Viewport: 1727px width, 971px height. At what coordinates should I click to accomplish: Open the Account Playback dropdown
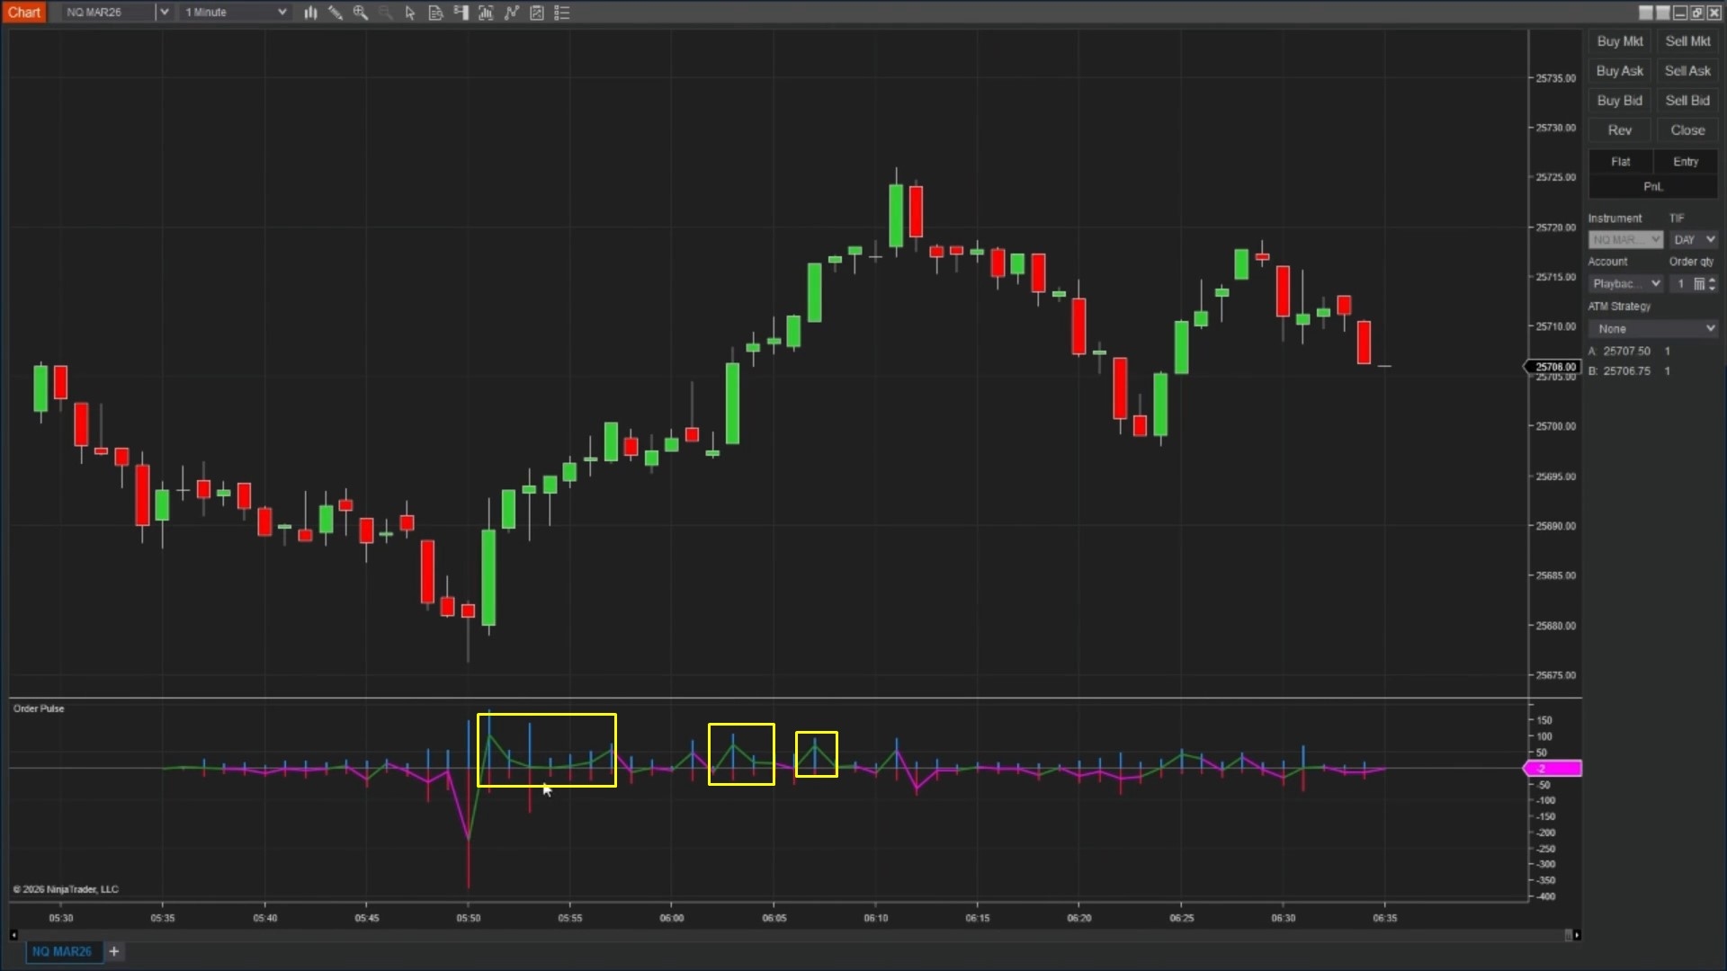pyautogui.click(x=1626, y=284)
